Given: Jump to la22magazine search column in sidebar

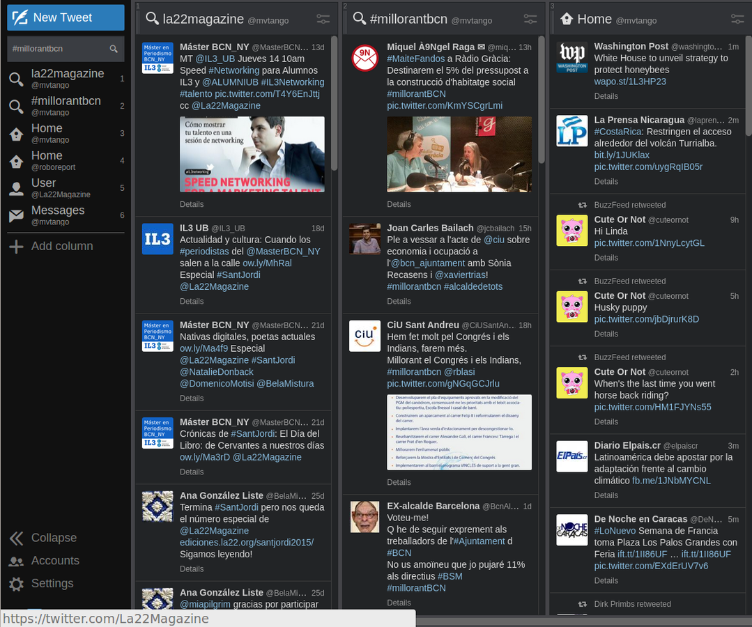Looking at the screenshot, I should tap(66, 78).
